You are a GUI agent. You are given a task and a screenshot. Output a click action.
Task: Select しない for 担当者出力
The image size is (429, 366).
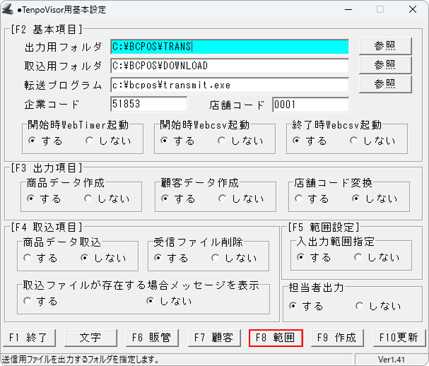(360, 306)
